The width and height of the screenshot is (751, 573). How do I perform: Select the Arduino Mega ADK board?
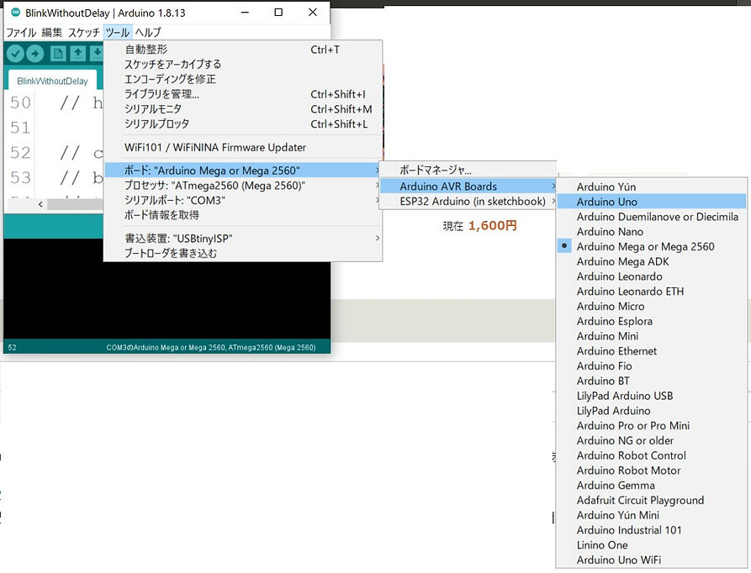(x=652, y=261)
